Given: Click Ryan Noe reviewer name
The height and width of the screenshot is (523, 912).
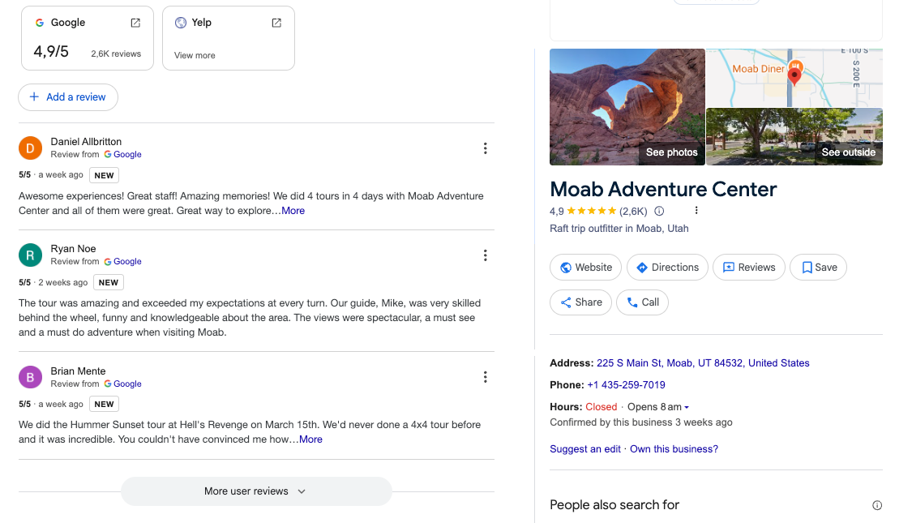Looking at the screenshot, I should pos(73,248).
